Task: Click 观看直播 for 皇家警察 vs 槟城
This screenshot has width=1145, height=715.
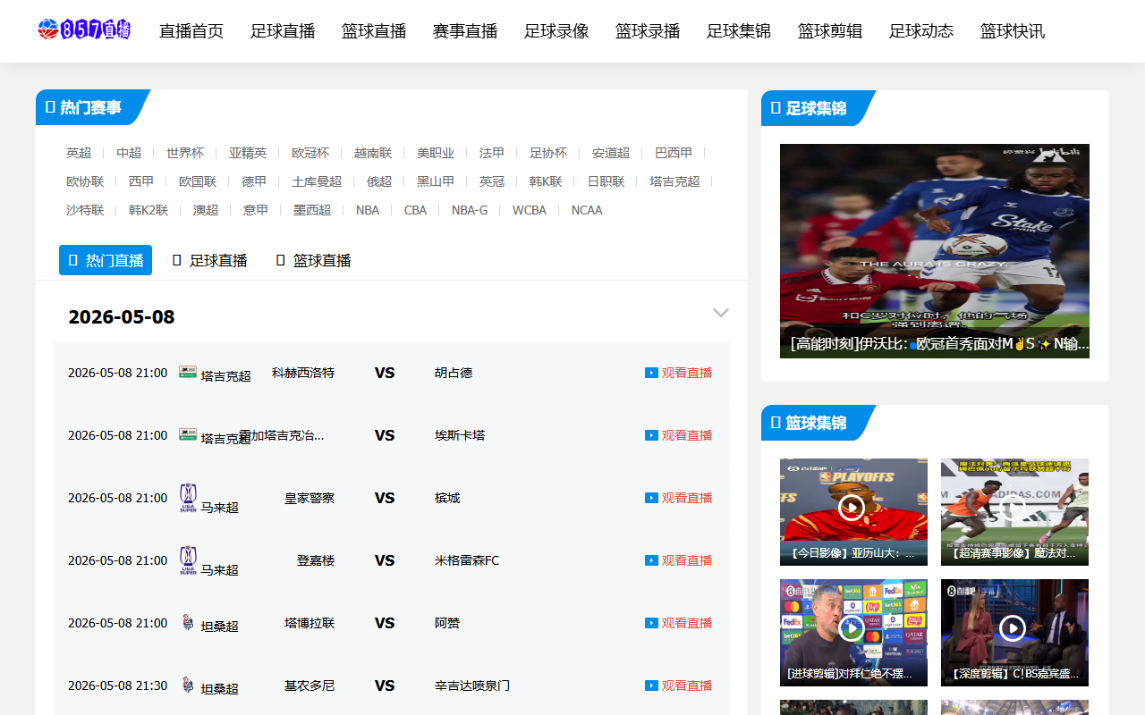Action: point(687,498)
